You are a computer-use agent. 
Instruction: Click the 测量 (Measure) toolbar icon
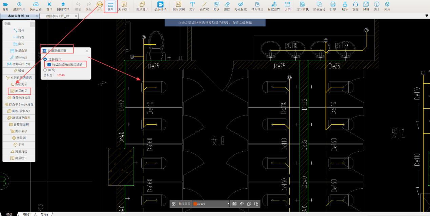tap(111, 6)
